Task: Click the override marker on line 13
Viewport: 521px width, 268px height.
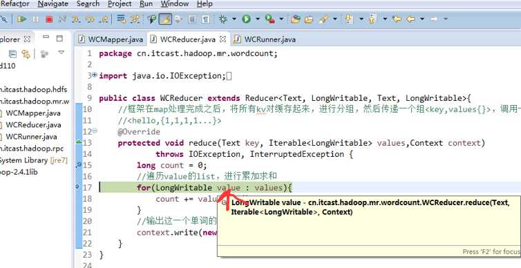Action: 79,142
